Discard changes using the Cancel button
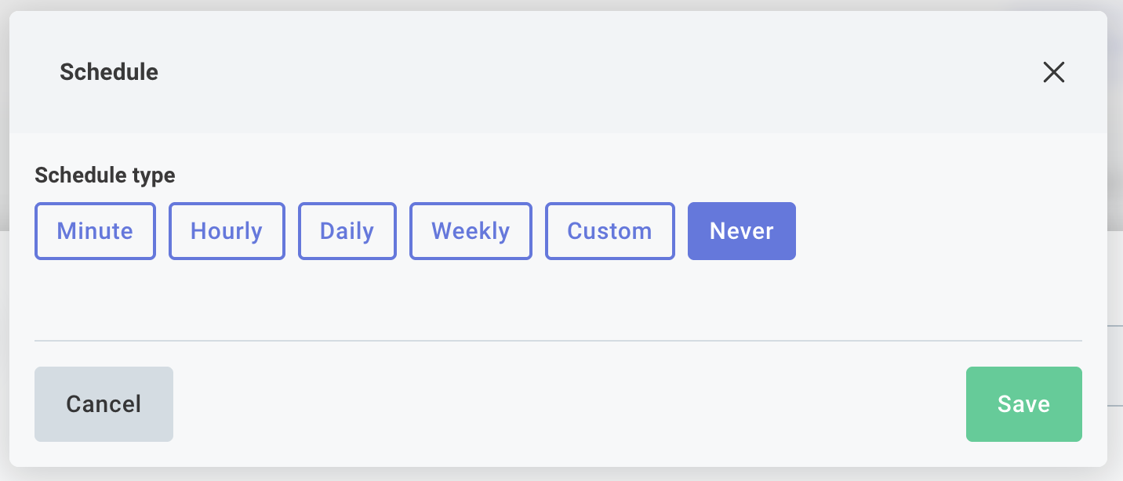 click(x=104, y=404)
